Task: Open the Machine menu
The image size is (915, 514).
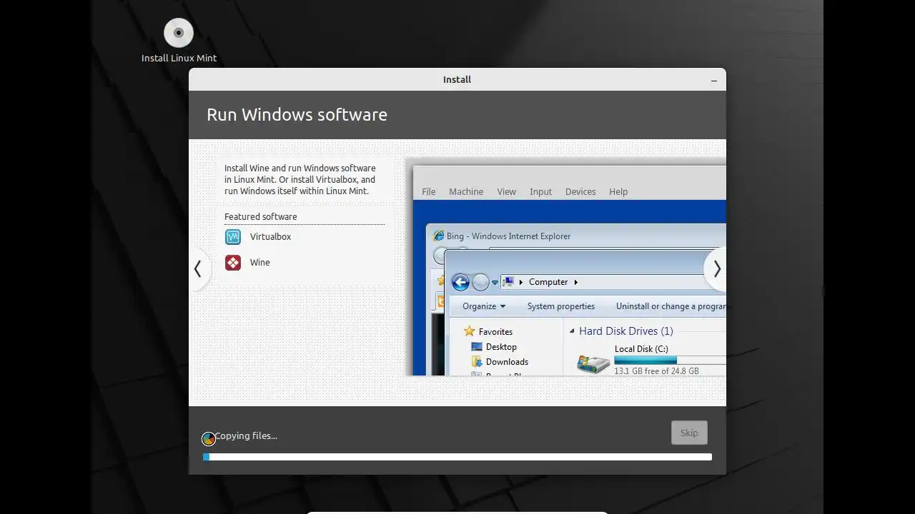Action: click(466, 192)
